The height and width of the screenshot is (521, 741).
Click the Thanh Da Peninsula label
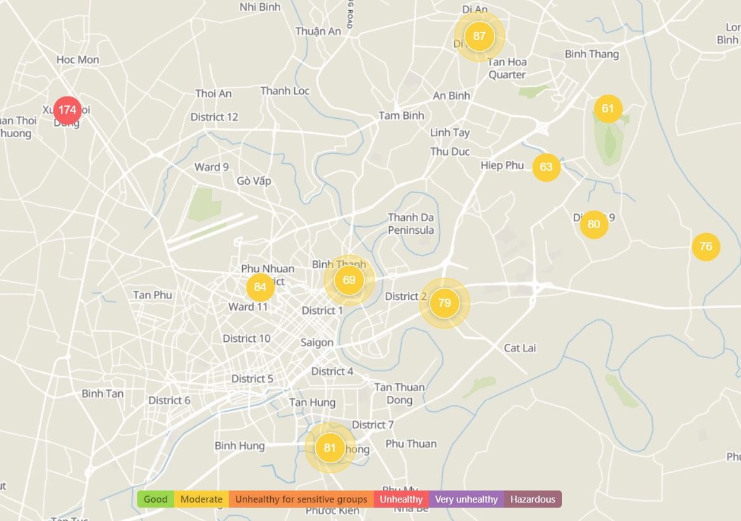point(411,224)
